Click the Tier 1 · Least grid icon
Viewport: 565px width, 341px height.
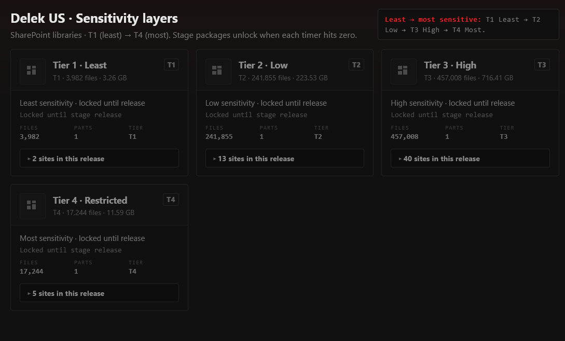click(33, 71)
